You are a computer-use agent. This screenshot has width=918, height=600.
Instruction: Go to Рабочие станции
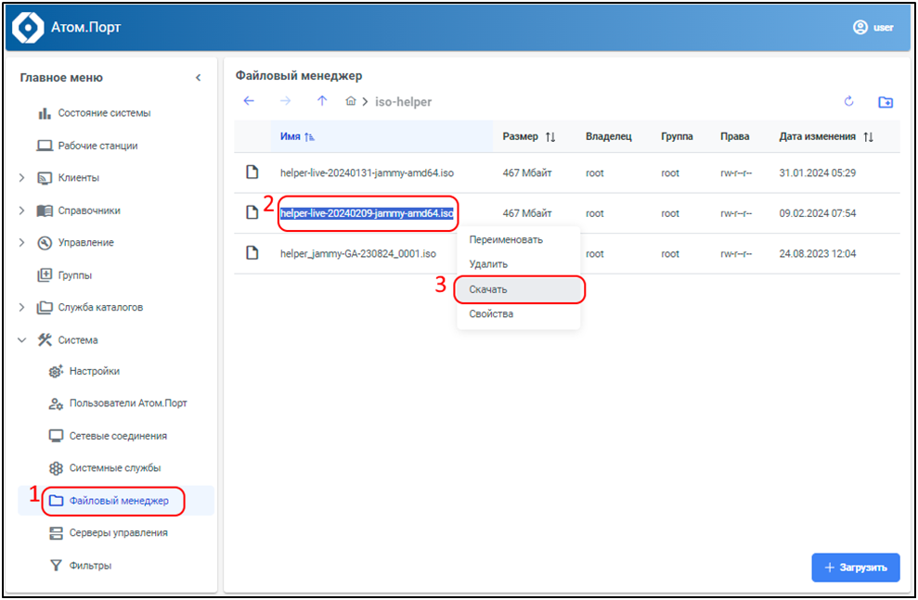point(97,146)
